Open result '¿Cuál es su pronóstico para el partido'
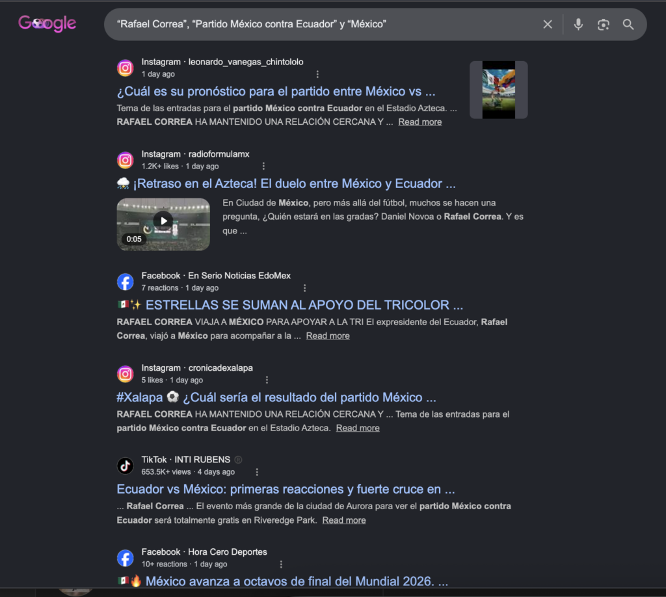Viewport: 666px width, 597px height. tap(276, 91)
